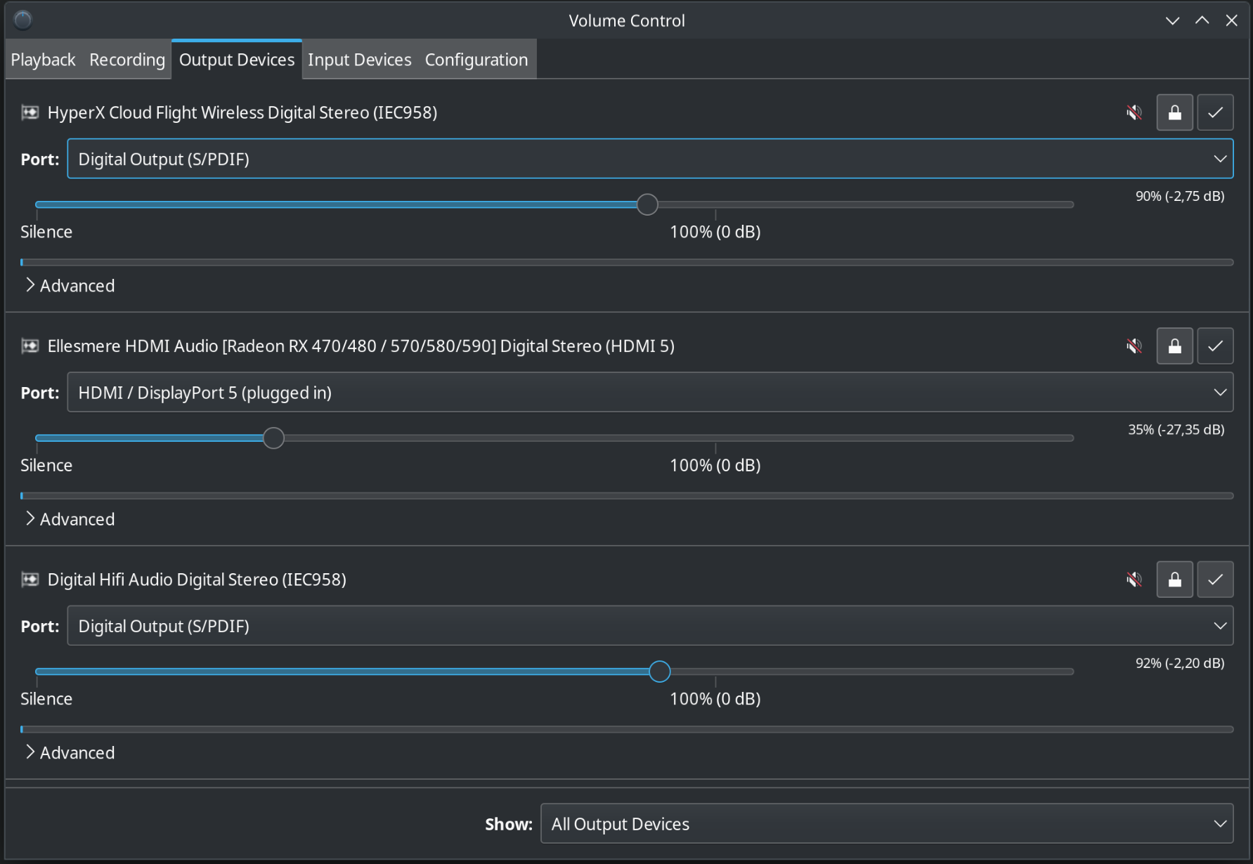
Task: Click 100% (0 dB) mark under Digital Hifi slider
Action: (x=715, y=699)
